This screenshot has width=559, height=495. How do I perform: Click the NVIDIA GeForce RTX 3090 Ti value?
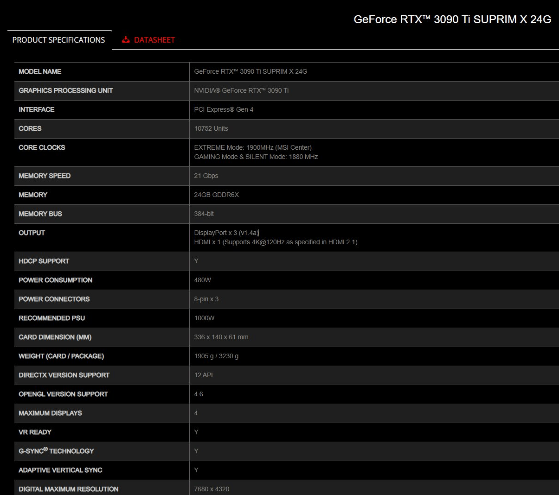click(x=241, y=90)
